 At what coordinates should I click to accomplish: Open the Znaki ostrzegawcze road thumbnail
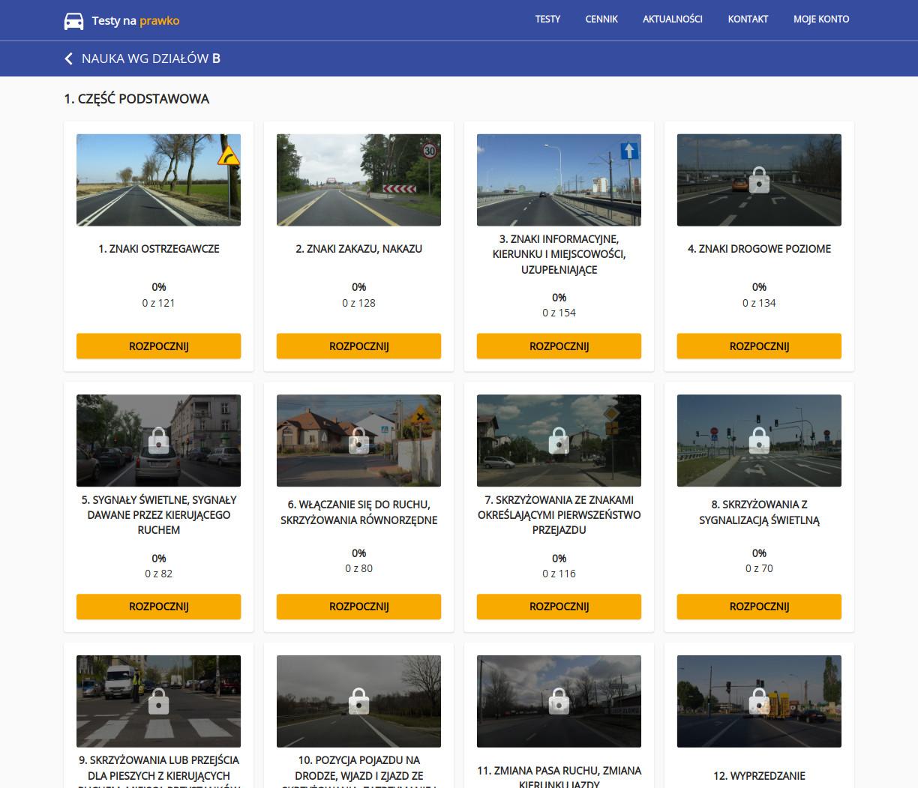pos(158,180)
